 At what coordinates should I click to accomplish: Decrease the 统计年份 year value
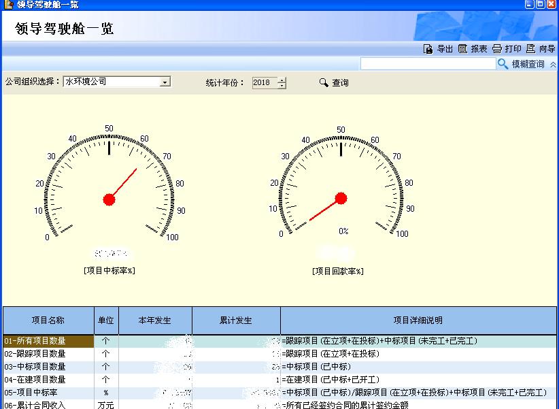click(282, 86)
